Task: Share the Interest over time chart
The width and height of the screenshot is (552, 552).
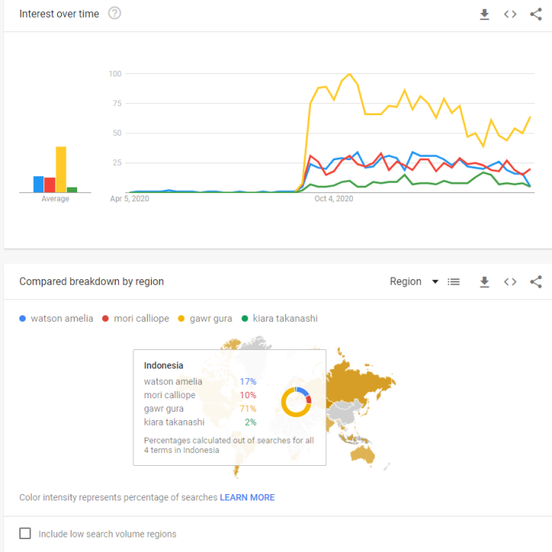Action: (536, 14)
